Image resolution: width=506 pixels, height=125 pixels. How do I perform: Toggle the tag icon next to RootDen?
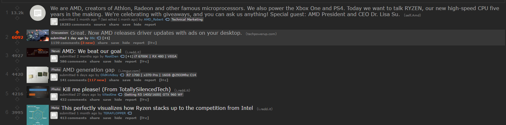point(122,57)
